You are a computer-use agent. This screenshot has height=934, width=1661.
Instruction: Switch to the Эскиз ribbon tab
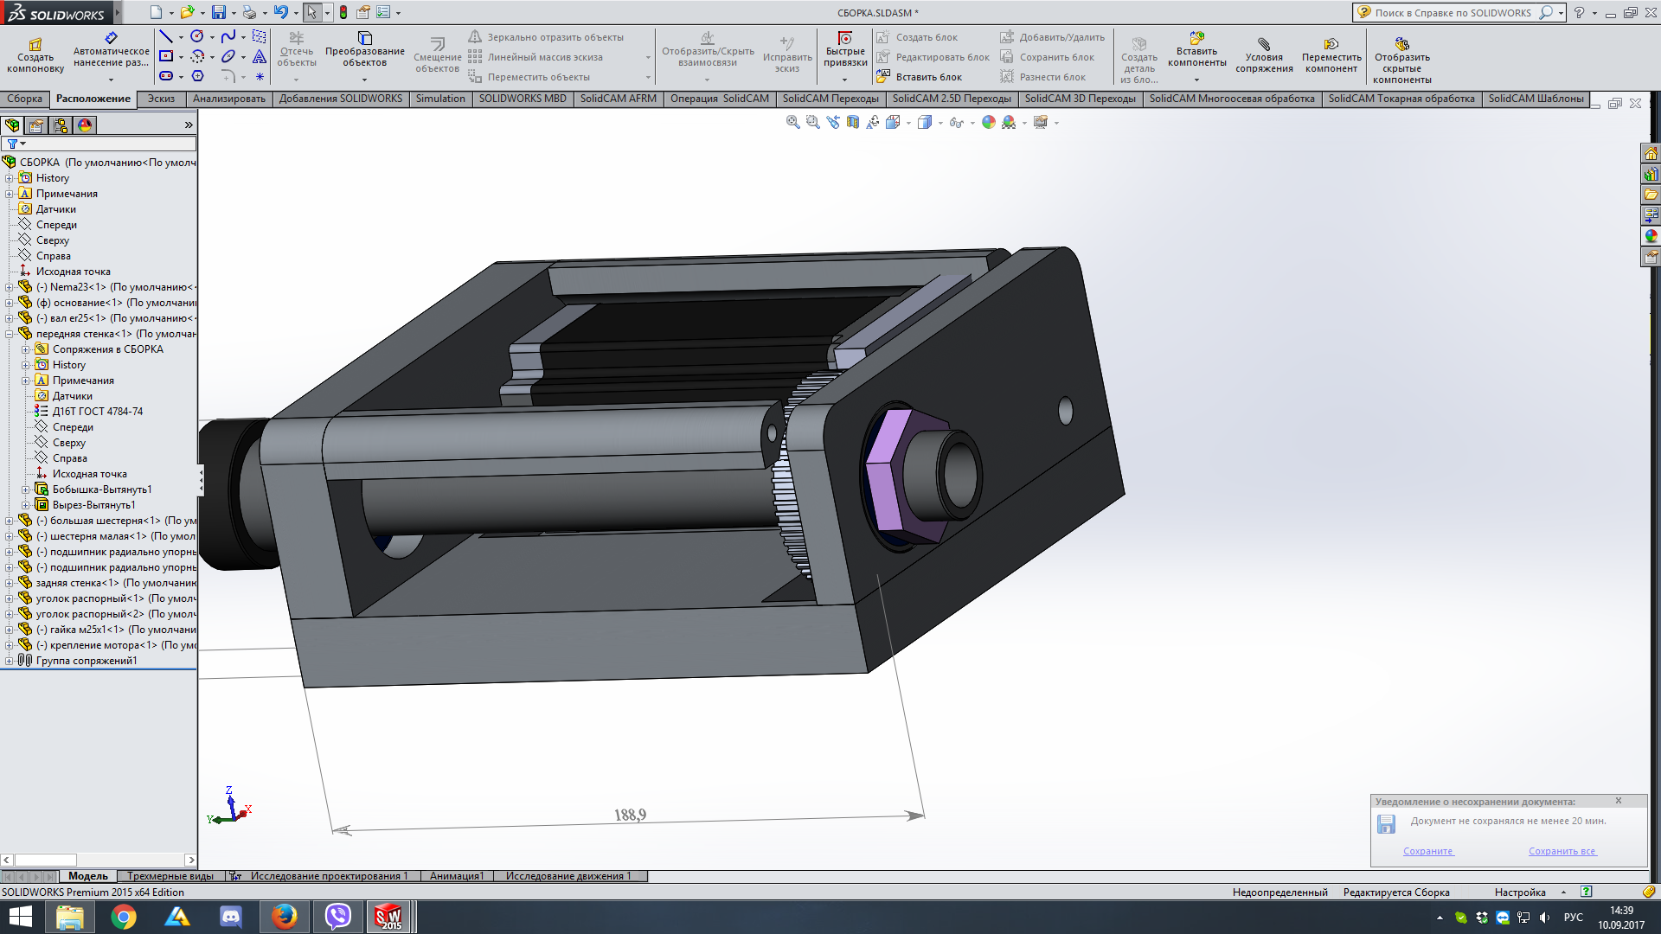[161, 99]
